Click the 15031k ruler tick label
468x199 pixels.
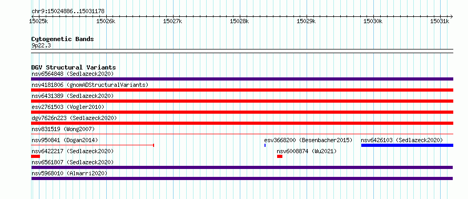[x=440, y=21]
